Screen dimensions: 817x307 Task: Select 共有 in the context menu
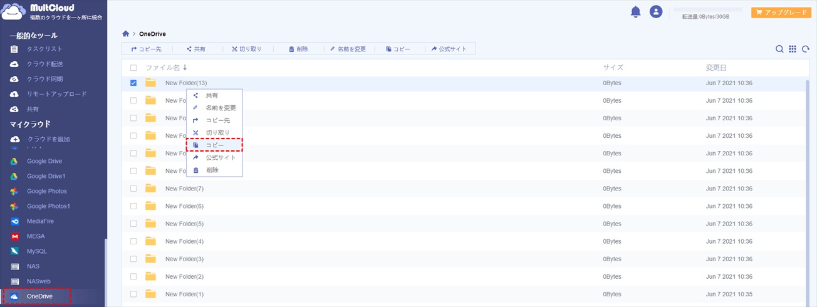[214, 95]
